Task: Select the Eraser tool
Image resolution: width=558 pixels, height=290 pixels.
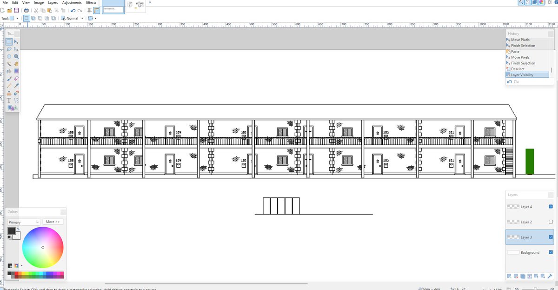Action: (16, 79)
